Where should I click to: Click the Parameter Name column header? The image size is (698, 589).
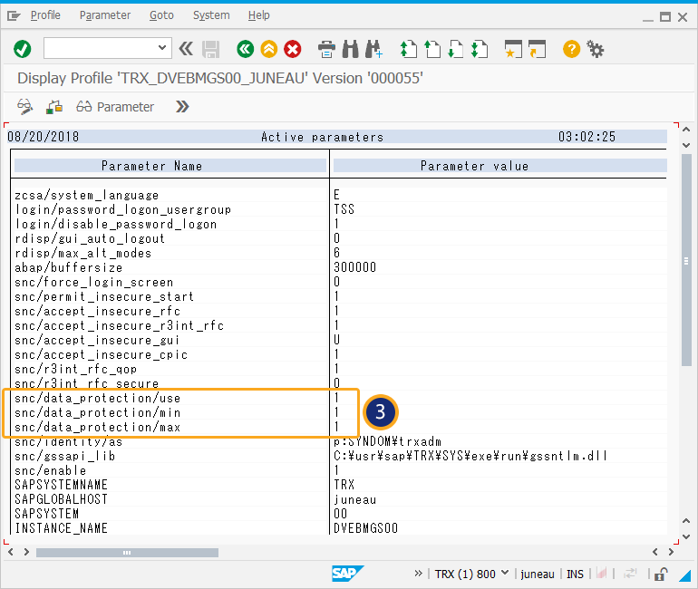coord(170,166)
